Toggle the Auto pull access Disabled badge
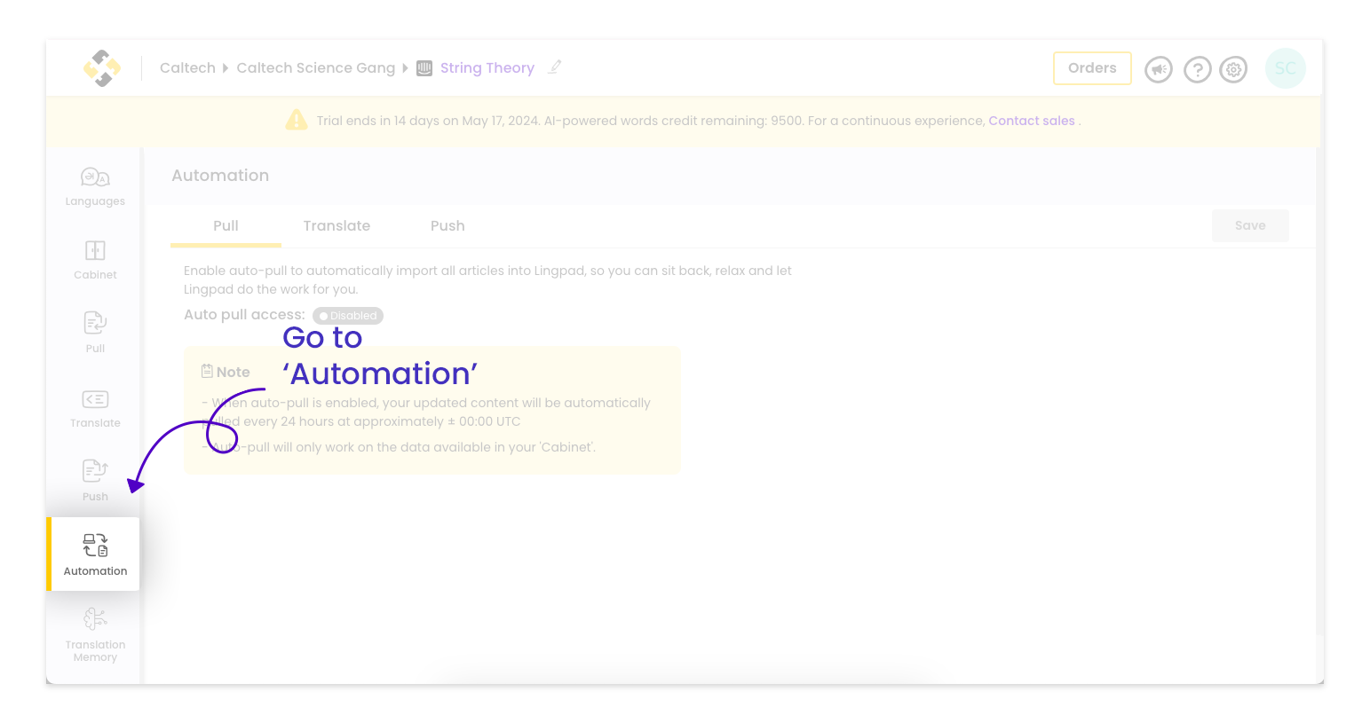The image size is (1370, 723). pos(348,316)
